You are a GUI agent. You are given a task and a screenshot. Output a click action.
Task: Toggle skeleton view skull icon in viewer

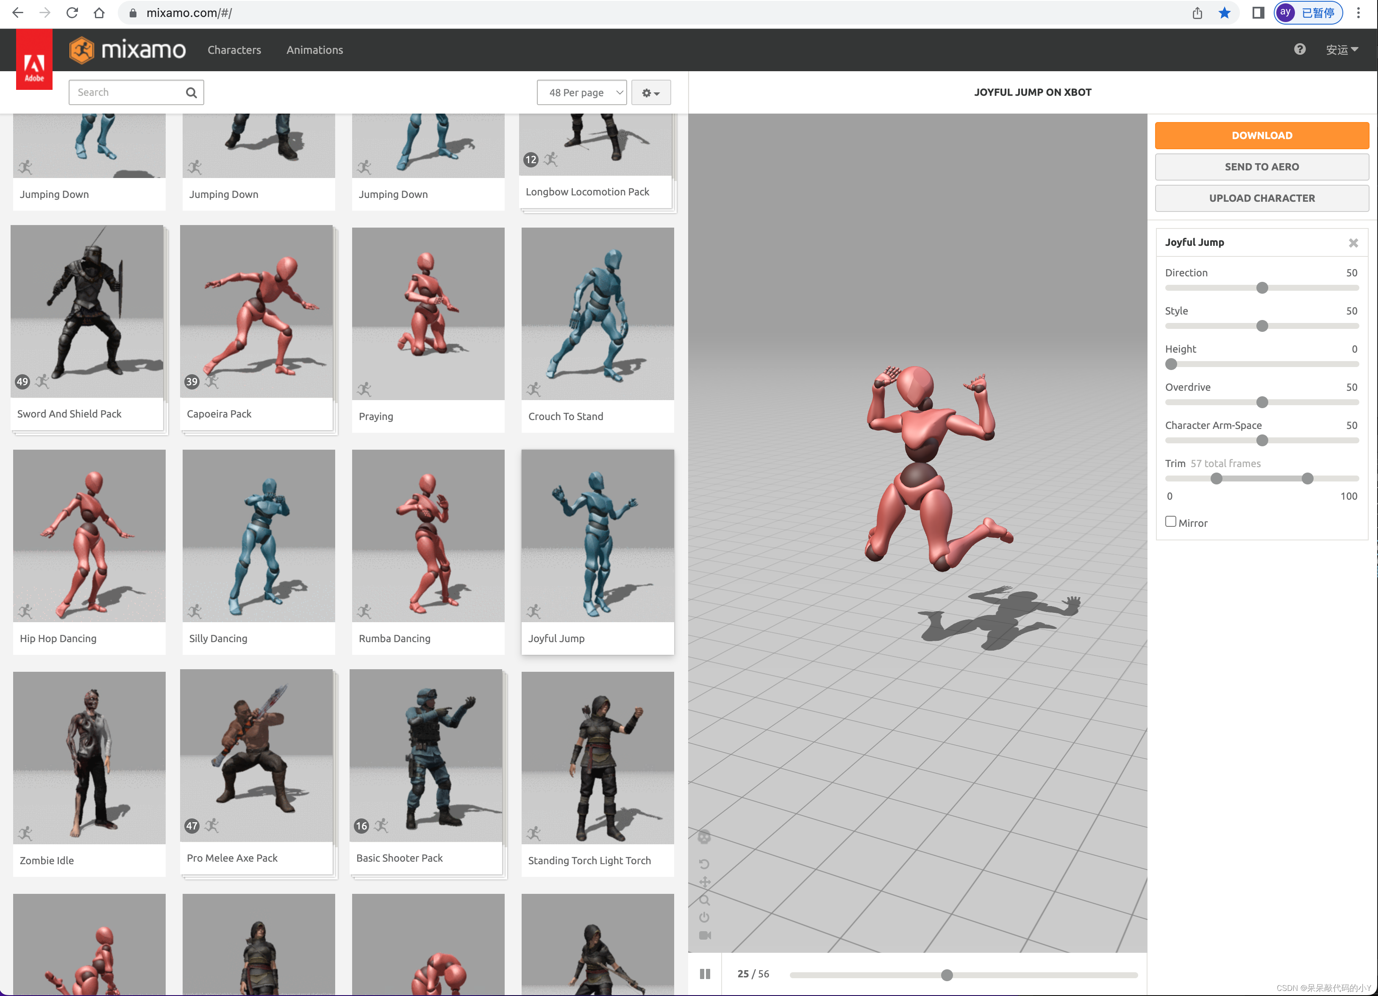pos(704,837)
